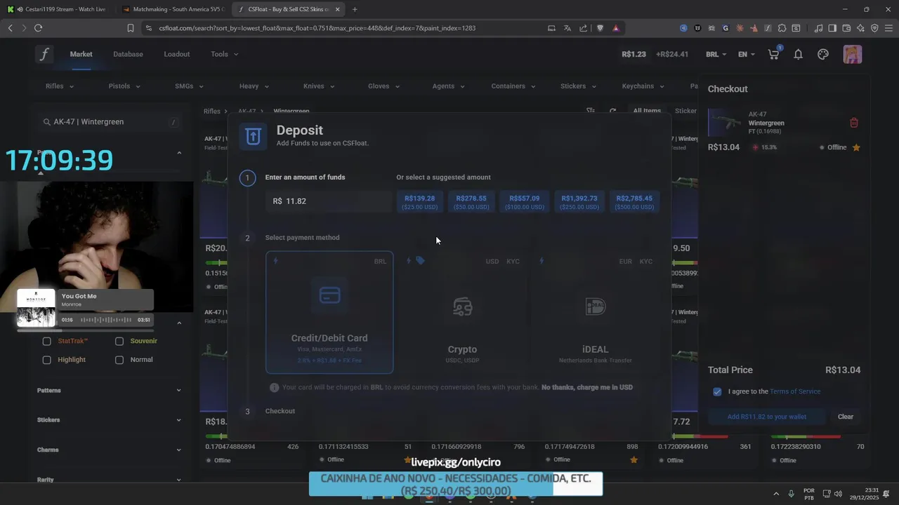Expand the Charms filter section
This screenshot has height=505, width=899.
tap(109, 450)
